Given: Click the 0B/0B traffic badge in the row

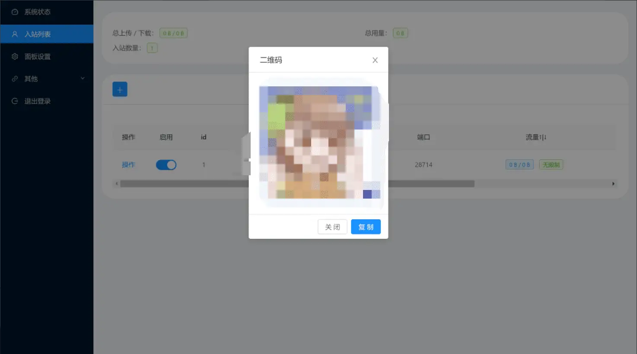Looking at the screenshot, I should pos(519,164).
